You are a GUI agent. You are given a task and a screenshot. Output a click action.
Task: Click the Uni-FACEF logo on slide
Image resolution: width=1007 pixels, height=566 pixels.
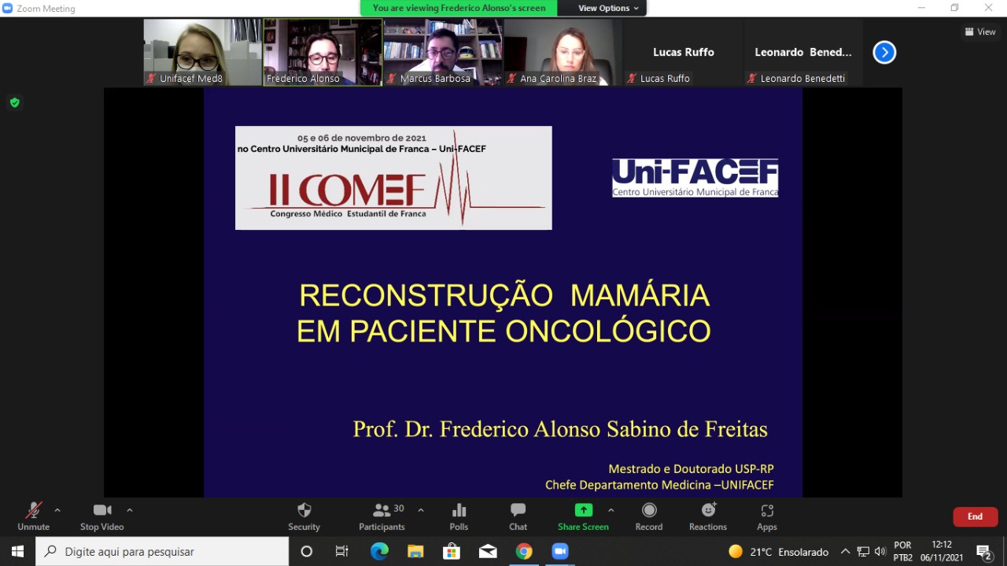click(x=695, y=178)
